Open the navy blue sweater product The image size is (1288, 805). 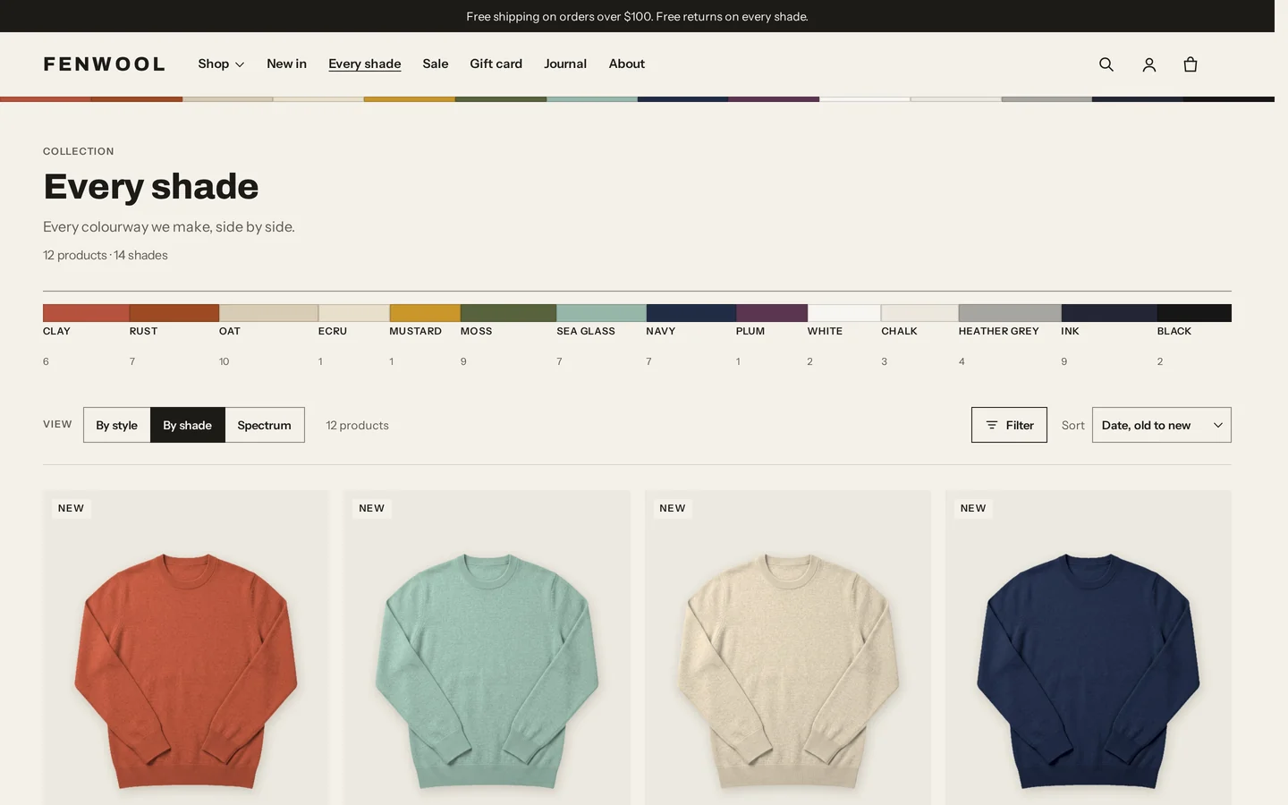pyautogui.click(x=1089, y=648)
